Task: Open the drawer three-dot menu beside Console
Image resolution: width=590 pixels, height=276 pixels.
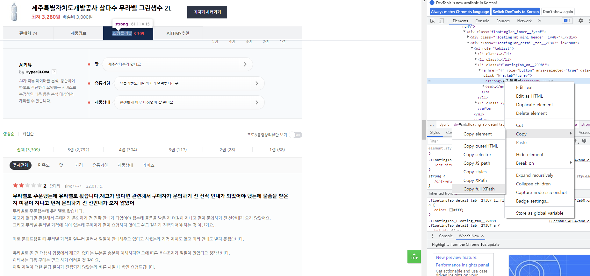Action: pyautogui.click(x=432, y=236)
